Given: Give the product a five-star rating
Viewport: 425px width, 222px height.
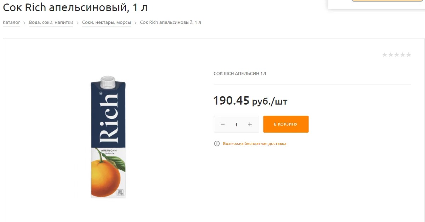Looking at the screenshot, I should pos(408,55).
